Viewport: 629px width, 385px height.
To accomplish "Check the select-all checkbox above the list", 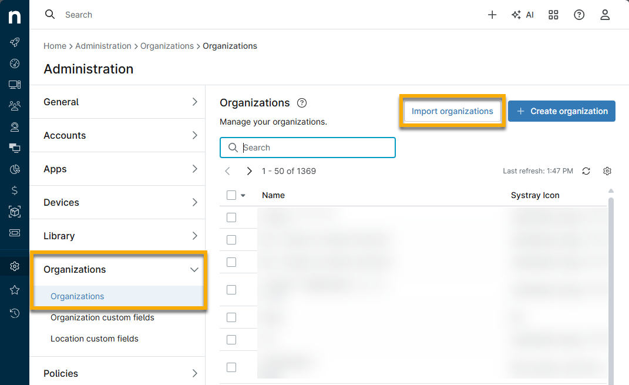I will (231, 195).
